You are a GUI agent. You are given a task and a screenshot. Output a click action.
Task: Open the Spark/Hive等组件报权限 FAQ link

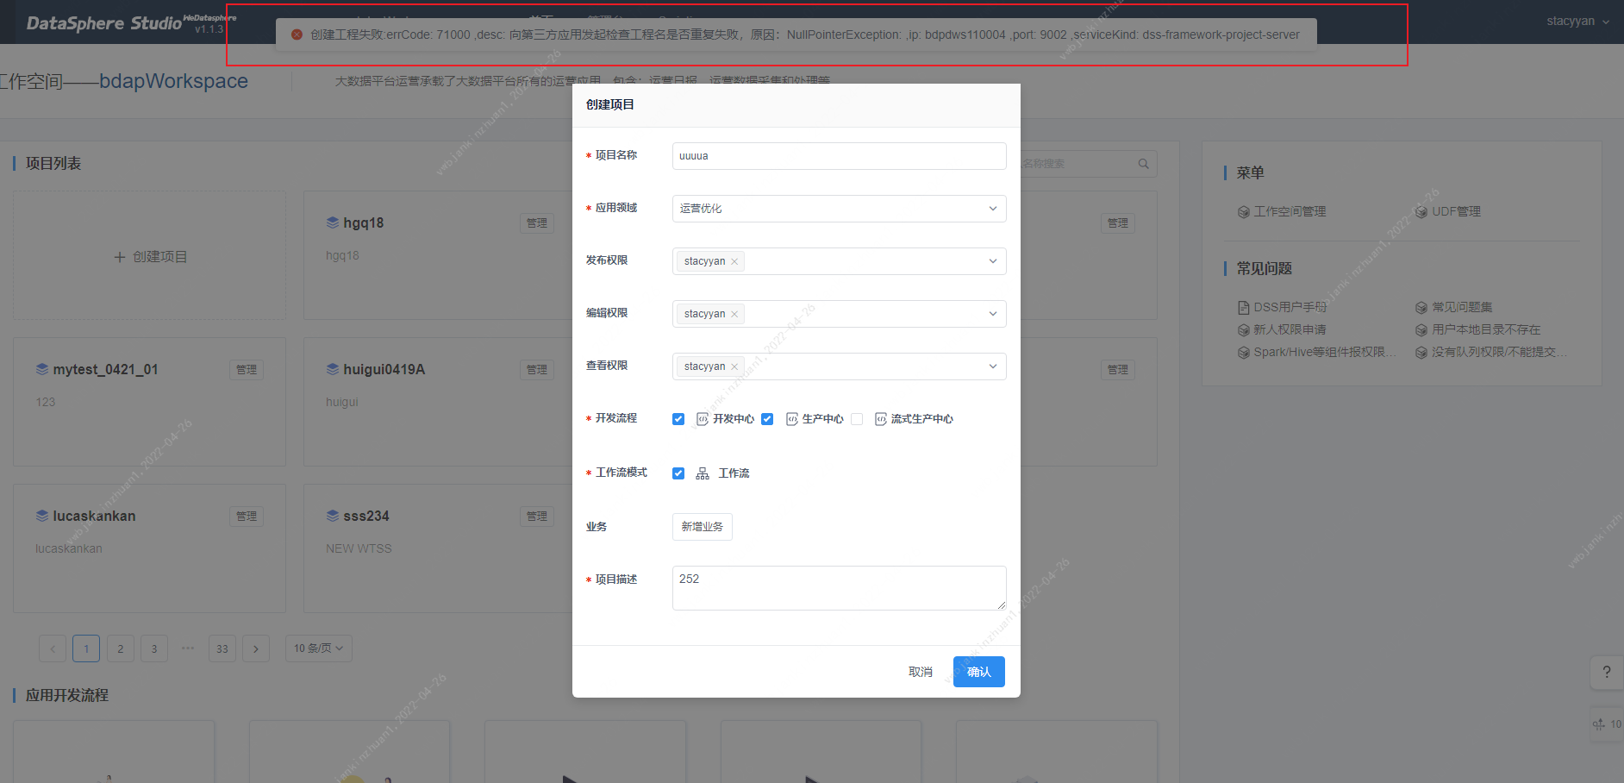[1324, 353]
